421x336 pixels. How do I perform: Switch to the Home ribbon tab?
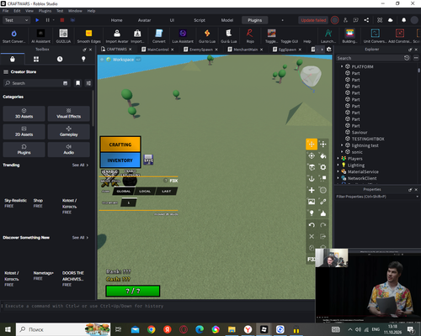point(116,20)
